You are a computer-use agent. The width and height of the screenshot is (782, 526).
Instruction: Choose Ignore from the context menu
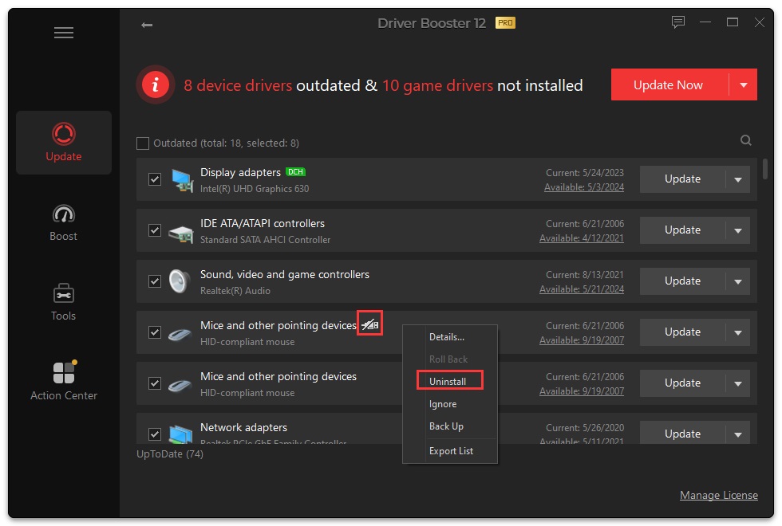(x=443, y=404)
